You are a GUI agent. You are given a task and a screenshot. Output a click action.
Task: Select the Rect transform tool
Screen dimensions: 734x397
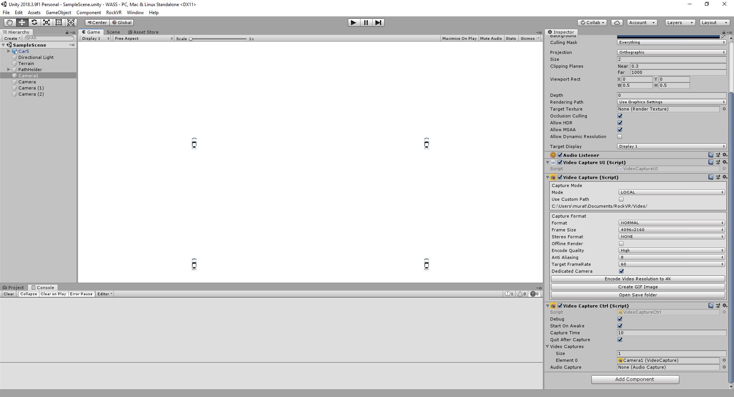click(58, 23)
